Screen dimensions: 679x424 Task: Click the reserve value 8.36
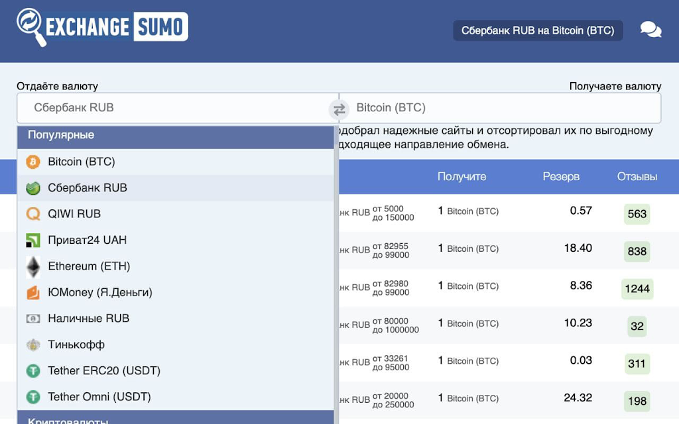coord(581,286)
